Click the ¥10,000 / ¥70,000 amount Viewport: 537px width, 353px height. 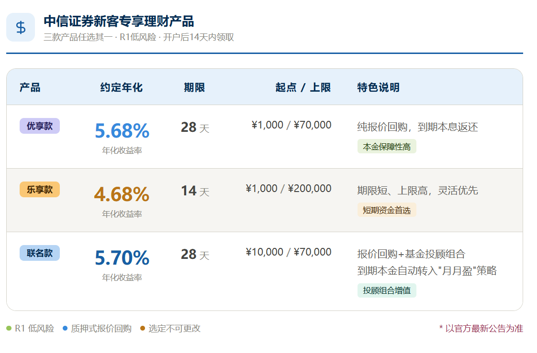pyautogui.click(x=289, y=252)
